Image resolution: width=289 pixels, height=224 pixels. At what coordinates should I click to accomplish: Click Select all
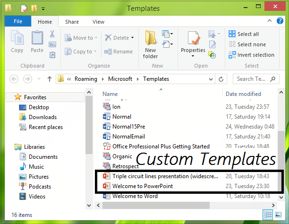tap(244, 34)
